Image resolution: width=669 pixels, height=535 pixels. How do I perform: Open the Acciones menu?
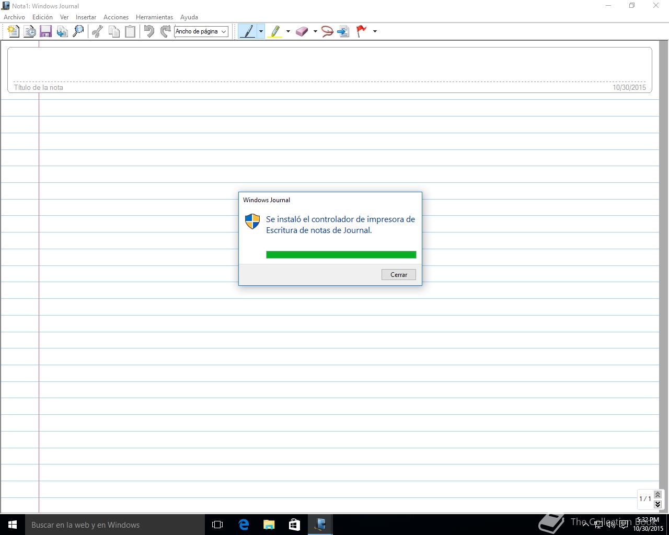pyautogui.click(x=116, y=17)
